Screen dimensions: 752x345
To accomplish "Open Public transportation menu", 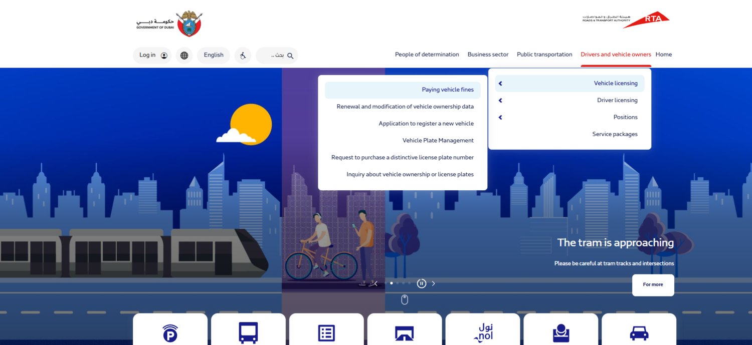I will point(544,55).
